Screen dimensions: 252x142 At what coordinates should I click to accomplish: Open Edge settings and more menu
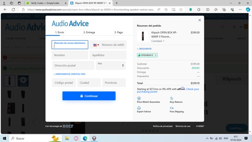tap(240, 9)
